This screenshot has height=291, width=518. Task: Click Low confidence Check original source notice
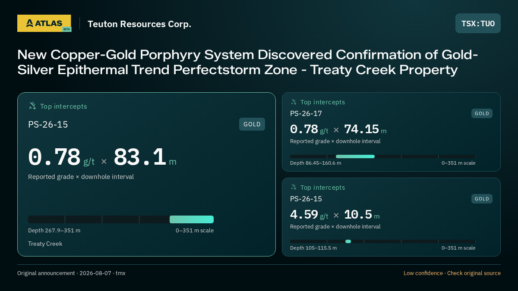452,273
